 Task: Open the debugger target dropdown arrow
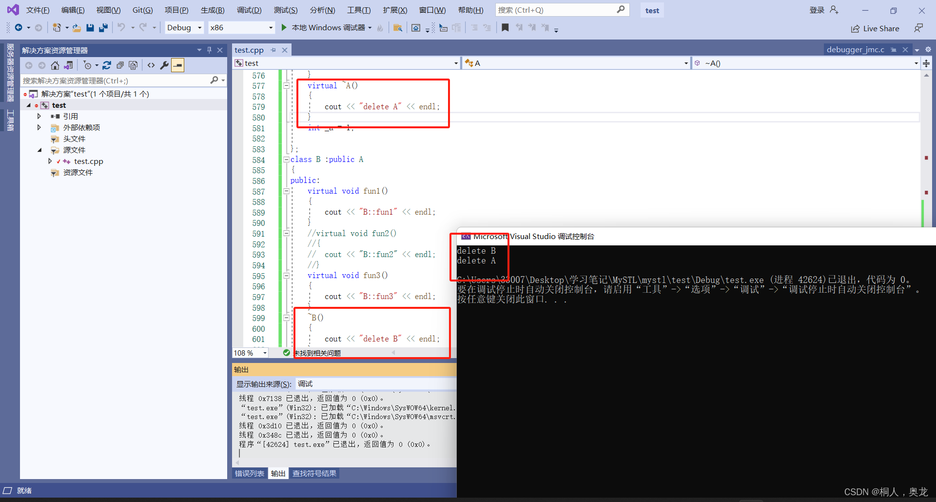click(x=370, y=28)
